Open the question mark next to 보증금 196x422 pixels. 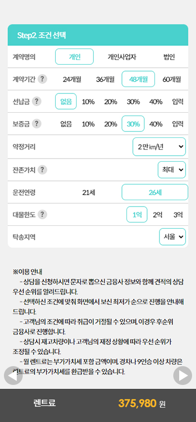(37, 124)
